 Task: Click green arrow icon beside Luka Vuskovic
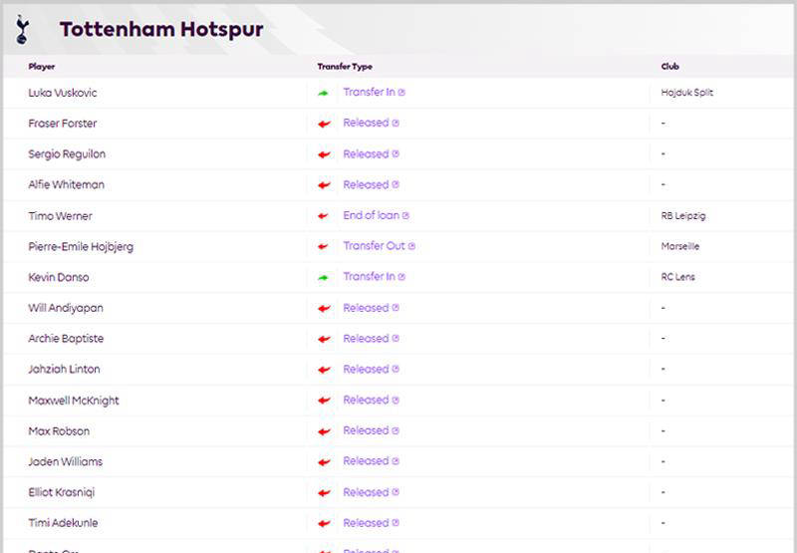click(x=323, y=93)
